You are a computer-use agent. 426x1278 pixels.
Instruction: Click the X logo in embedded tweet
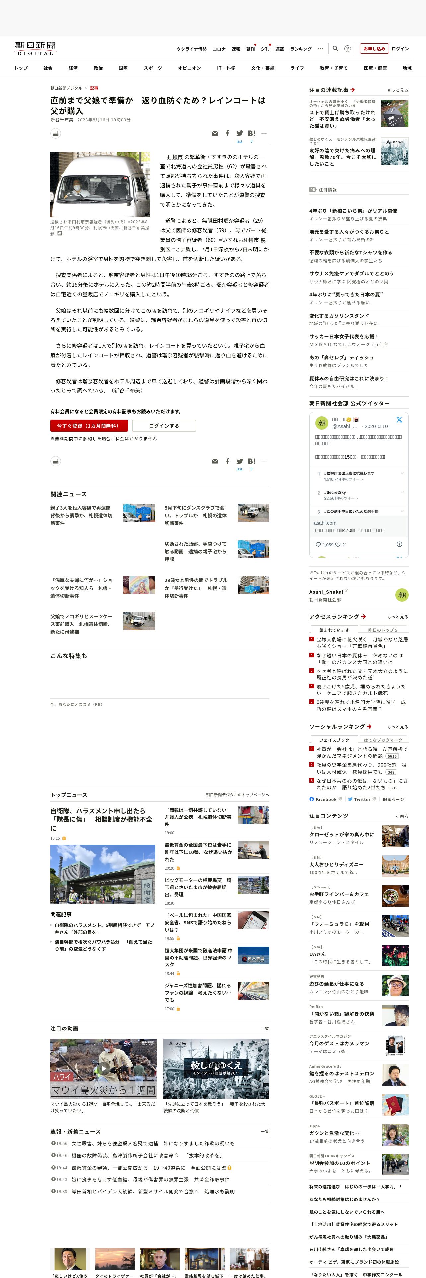(399, 420)
